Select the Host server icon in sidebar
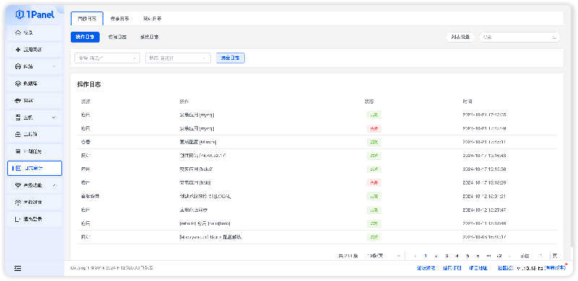Image resolution: width=578 pixels, height=281 pixels. pos(18,117)
